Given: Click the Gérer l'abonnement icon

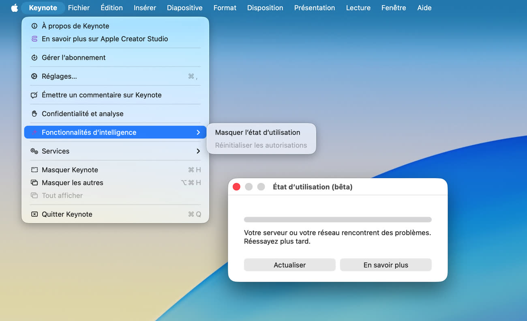Looking at the screenshot, I should pos(34,58).
